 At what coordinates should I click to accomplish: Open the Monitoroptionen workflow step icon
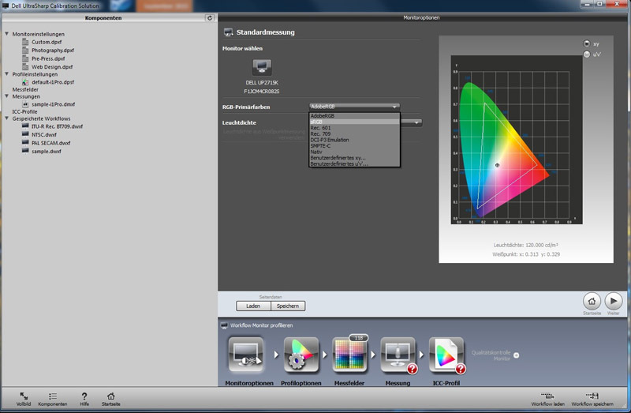point(246,355)
